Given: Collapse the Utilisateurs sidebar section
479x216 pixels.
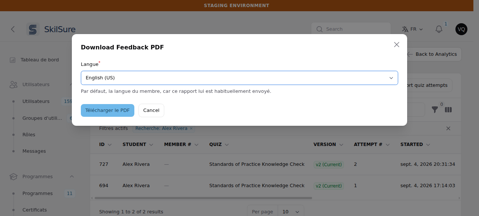Looking at the screenshot, I should tap(71, 85).
